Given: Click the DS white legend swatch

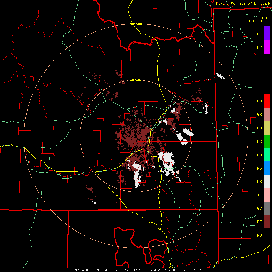Looking at the screenshot, I should pyautogui.click(x=267, y=181).
